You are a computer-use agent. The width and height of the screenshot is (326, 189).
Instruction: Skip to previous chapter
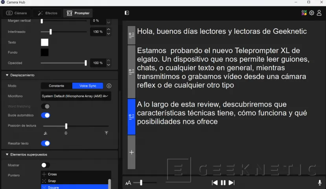[x=215, y=183]
